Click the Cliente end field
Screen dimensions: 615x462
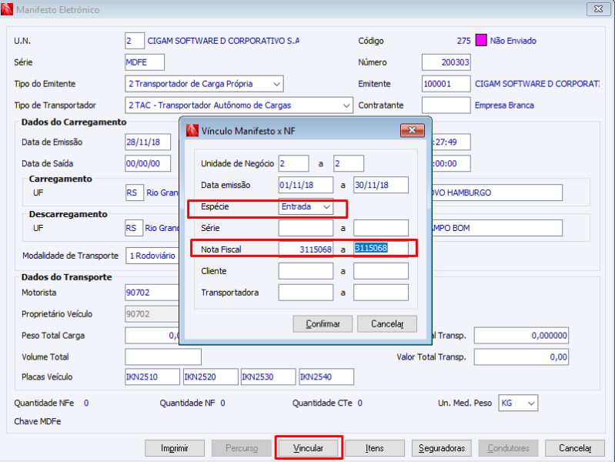coord(380,271)
